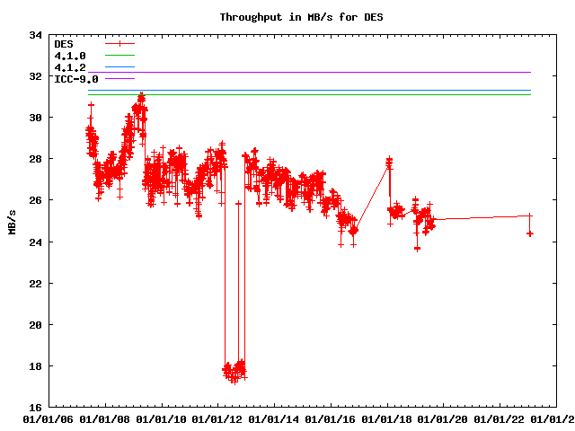Select the 4.1.2 legend text
This screenshot has width=575, height=431.
(x=70, y=67)
